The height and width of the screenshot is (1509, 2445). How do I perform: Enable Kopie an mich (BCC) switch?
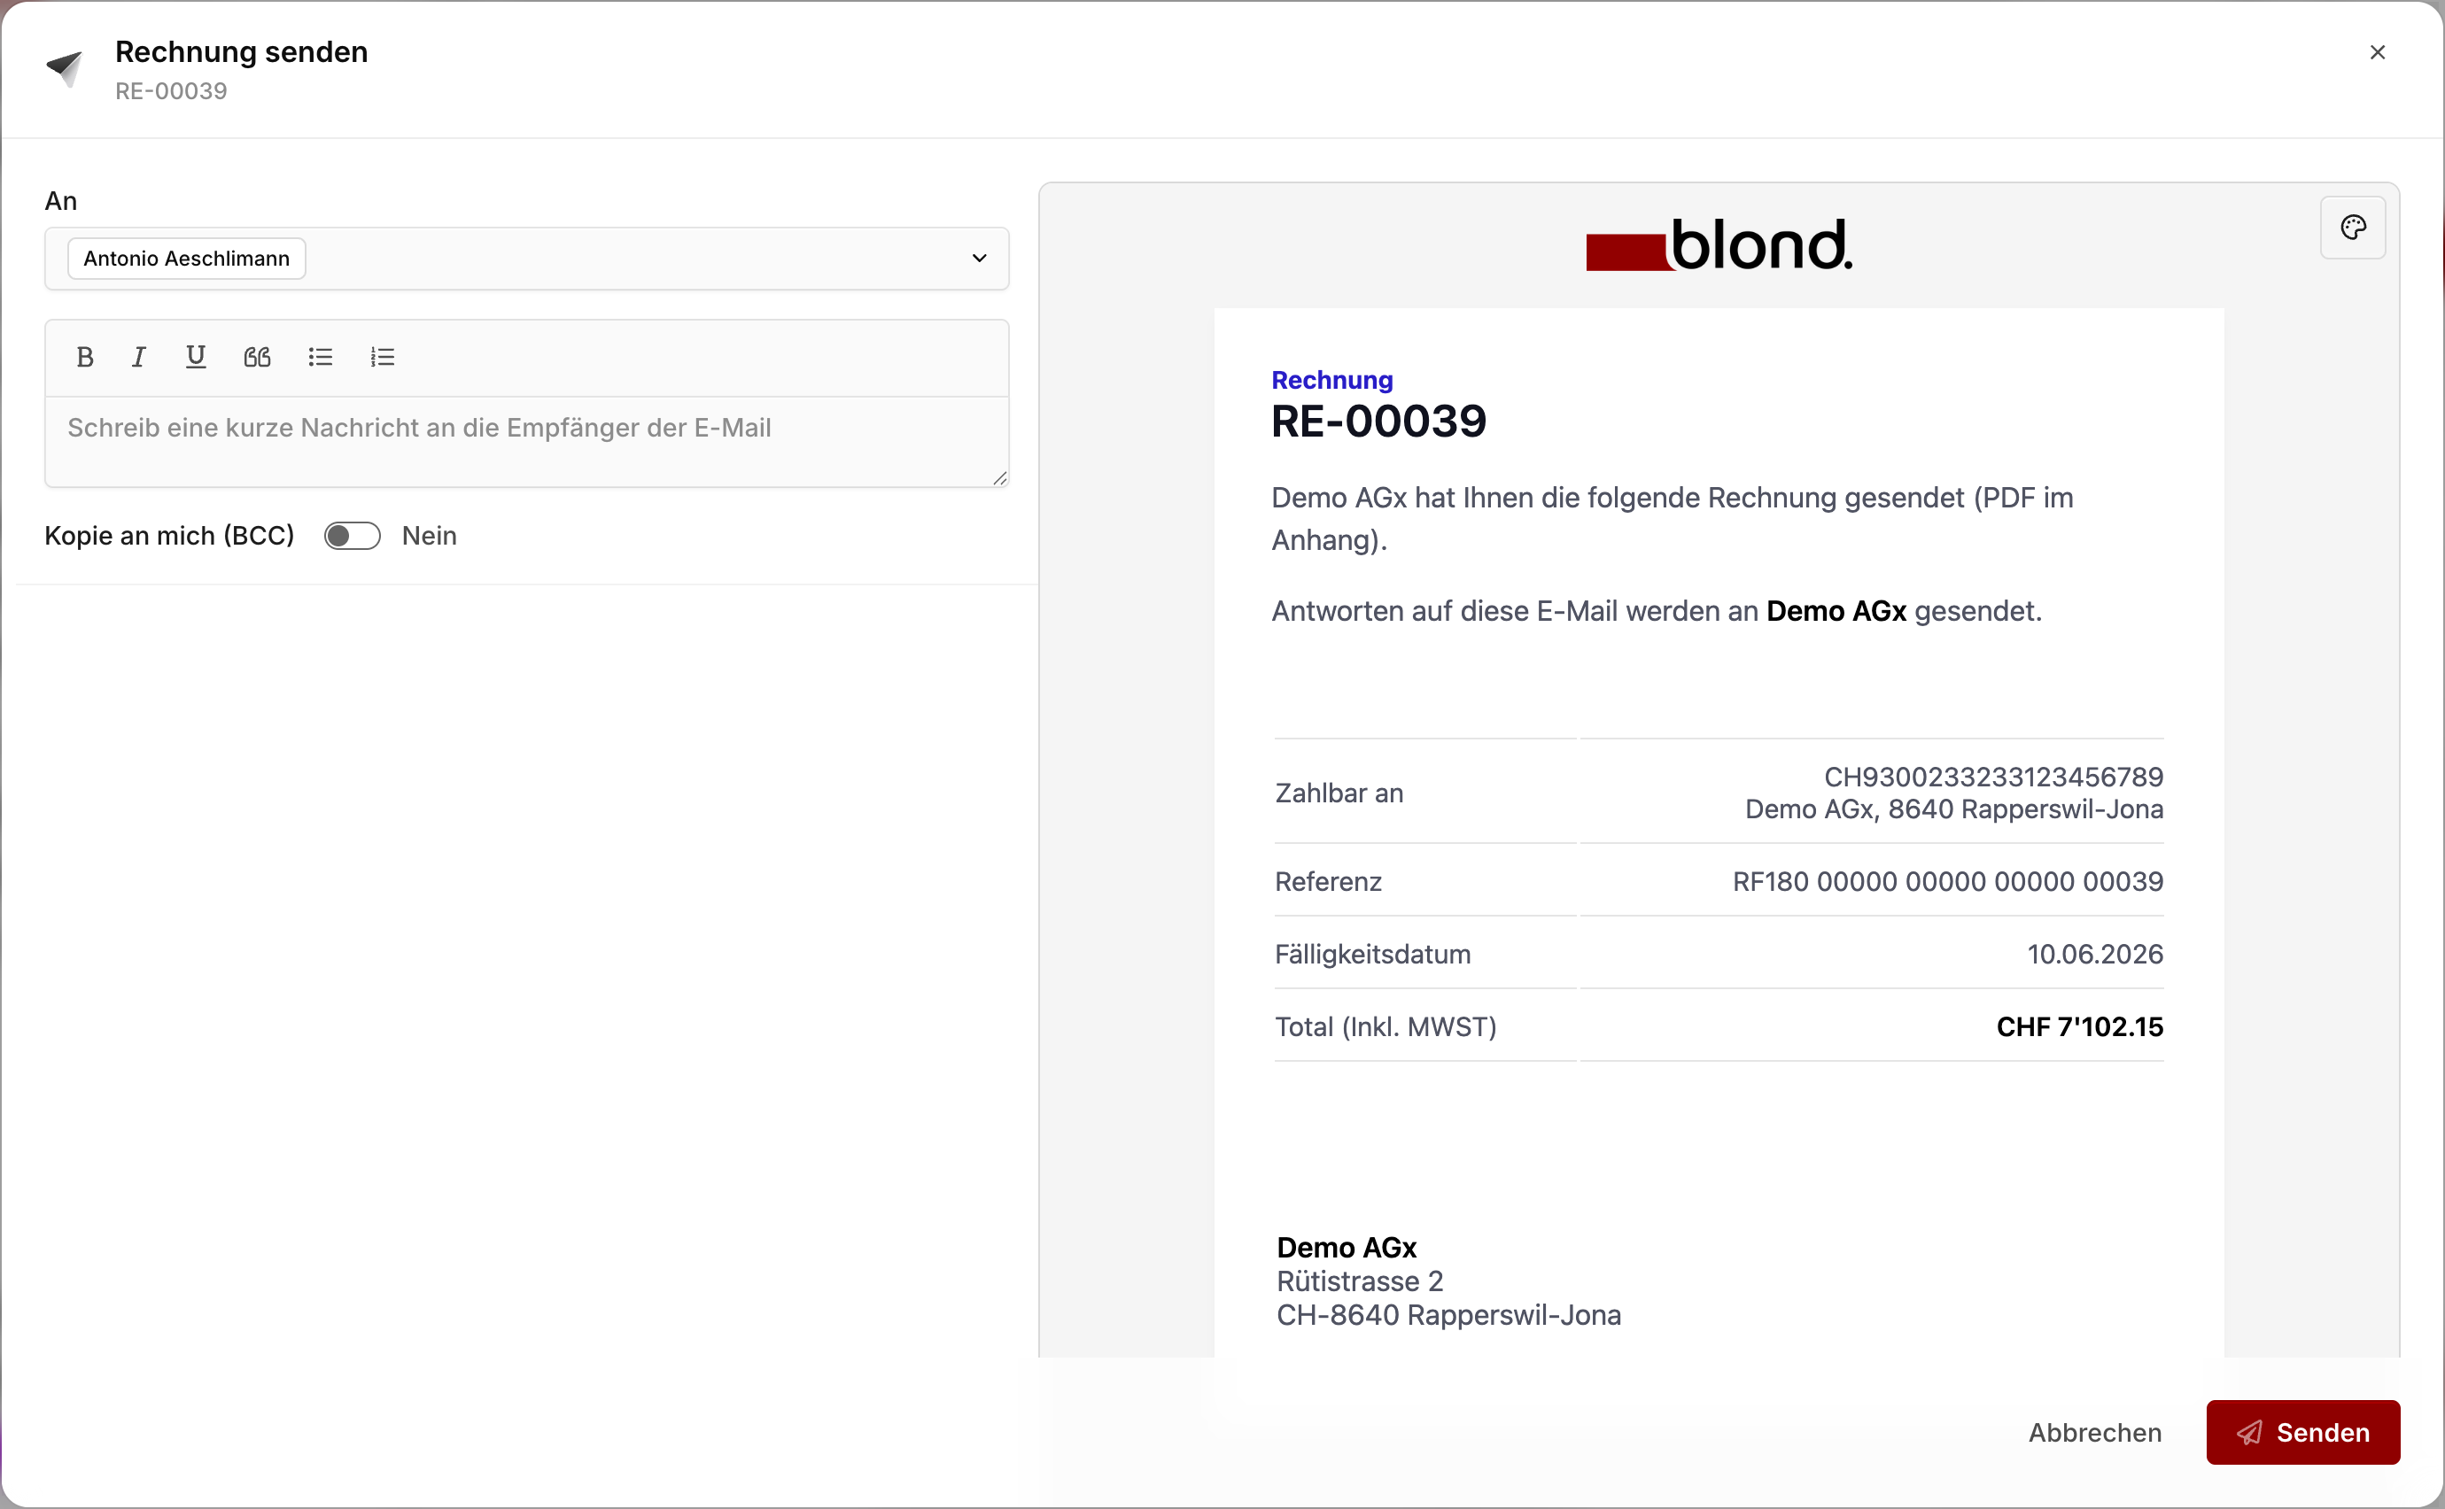pos(353,536)
